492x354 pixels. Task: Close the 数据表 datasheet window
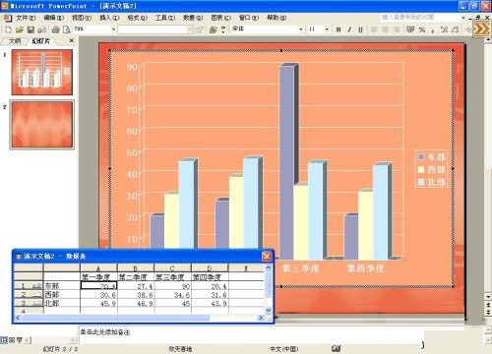(x=267, y=256)
